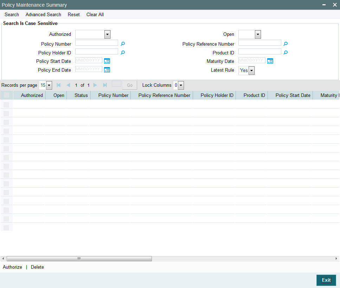This screenshot has height=288, width=340.
Task: Click the Policy Number input field
Action: pos(97,43)
